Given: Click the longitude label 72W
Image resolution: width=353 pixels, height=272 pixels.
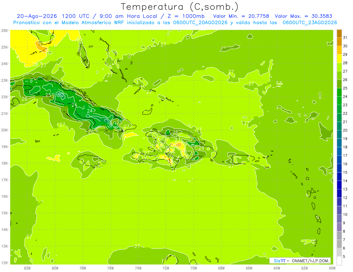Looking at the screenshot, I should (x=166, y=268).
